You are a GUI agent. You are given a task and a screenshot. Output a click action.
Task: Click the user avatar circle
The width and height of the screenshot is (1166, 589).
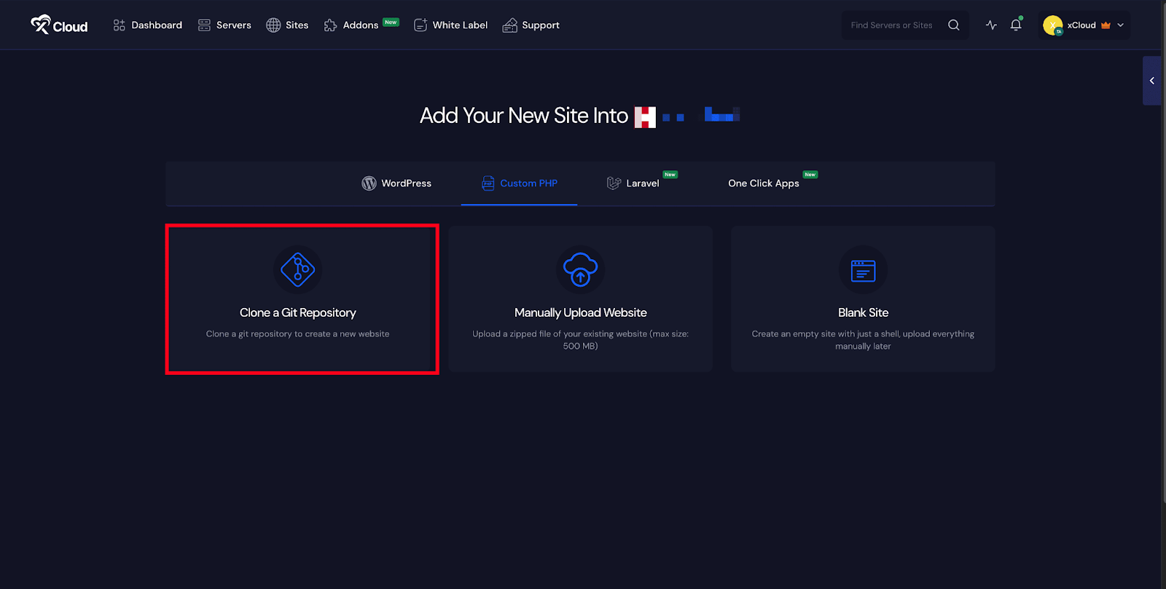1052,25
